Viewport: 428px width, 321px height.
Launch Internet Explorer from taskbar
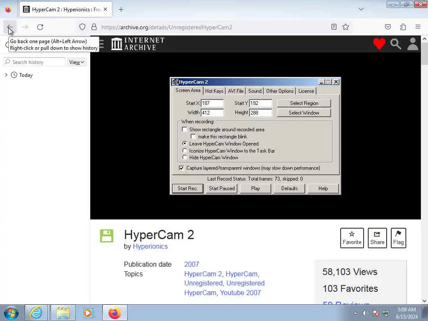click(x=36, y=313)
